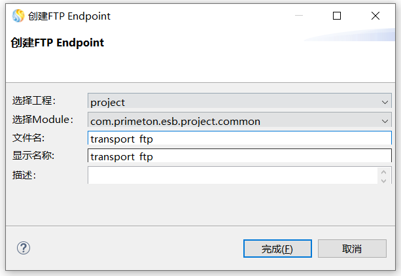The width and height of the screenshot is (401, 276).
Task: Click the bold 创建FTP Endpoint heading
Action: click(58, 43)
